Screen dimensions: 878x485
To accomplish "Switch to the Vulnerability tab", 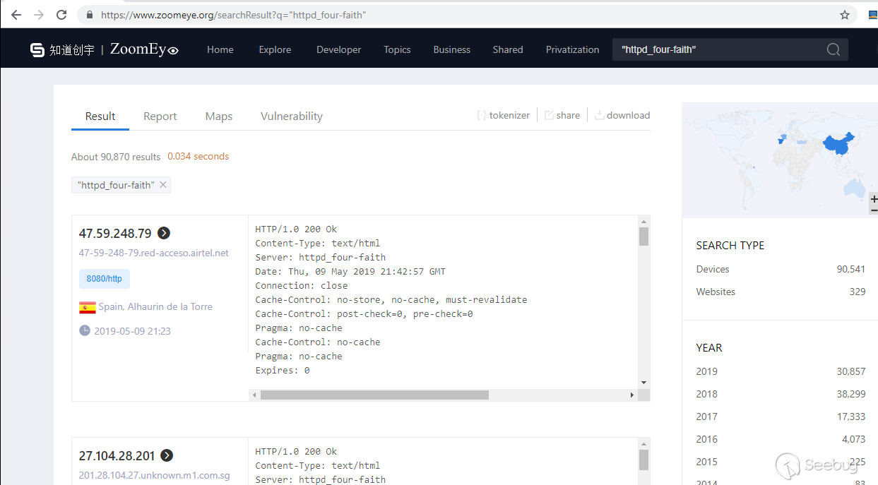I will (x=292, y=116).
